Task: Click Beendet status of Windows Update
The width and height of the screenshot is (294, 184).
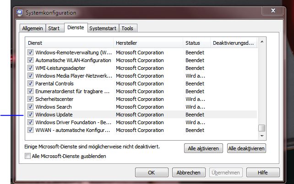Action: 195,115
